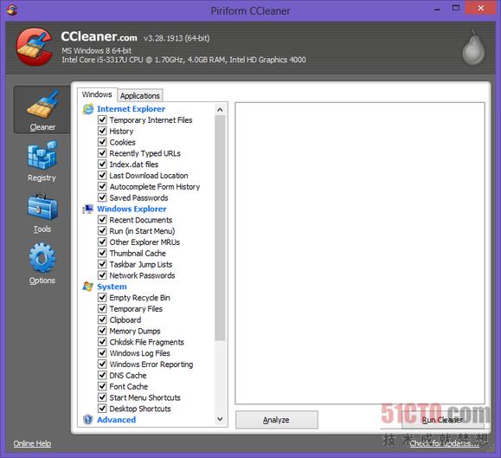Toggle Font Cache checkbox
This screenshot has width=501, height=458.
coord(102,386)
